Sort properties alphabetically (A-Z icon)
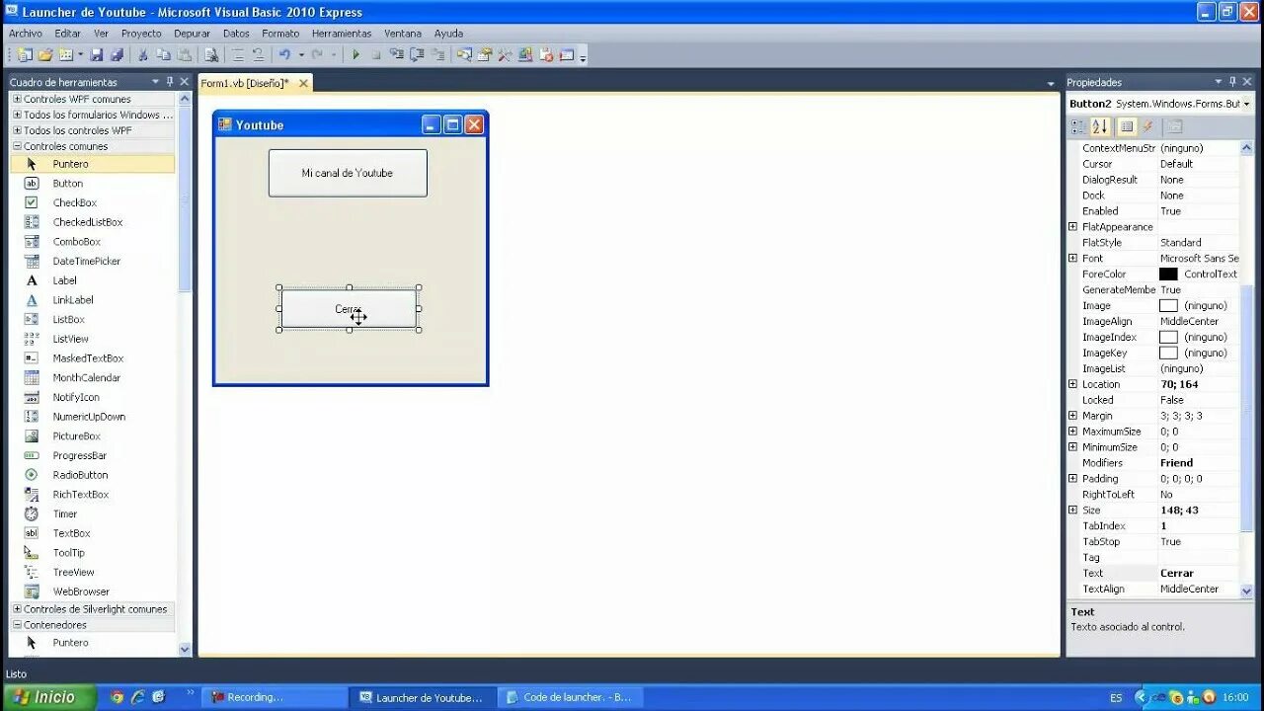Screen dimensions: 1264x711 coord(1100,126)
